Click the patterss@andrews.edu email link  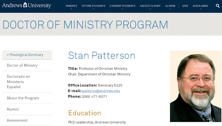click(x=101, y=91)
